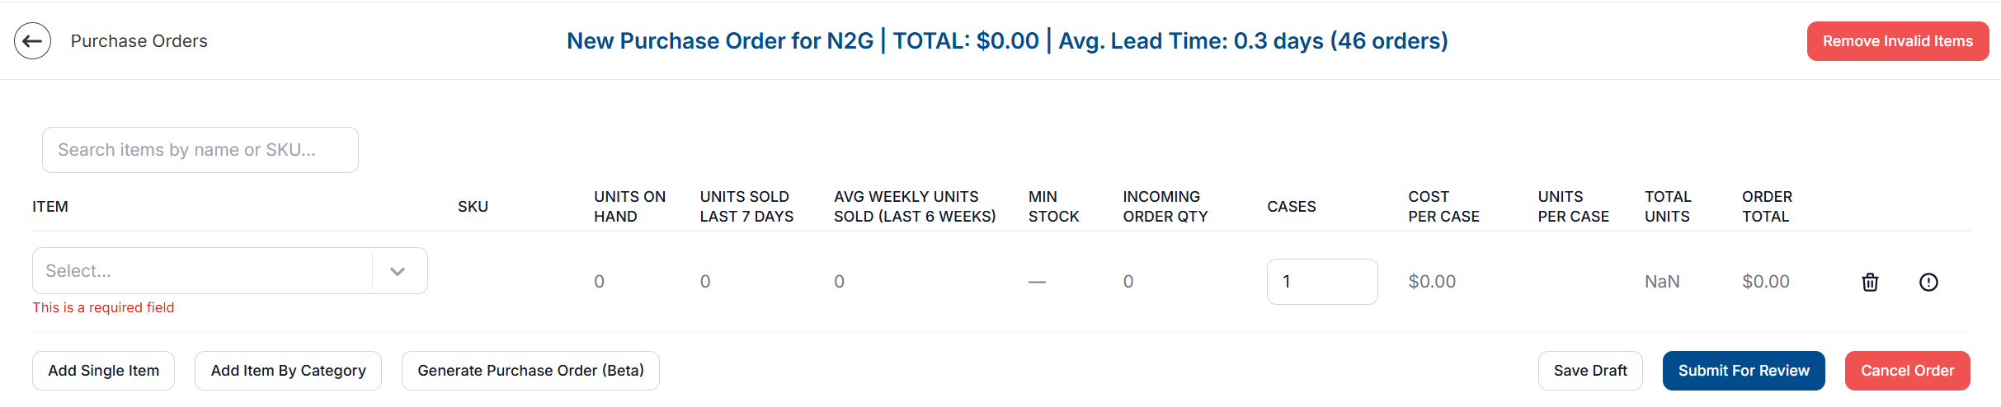2001x407 pixels.
Task: Click the Units On Hand header
Action: (x=630, y=207)
